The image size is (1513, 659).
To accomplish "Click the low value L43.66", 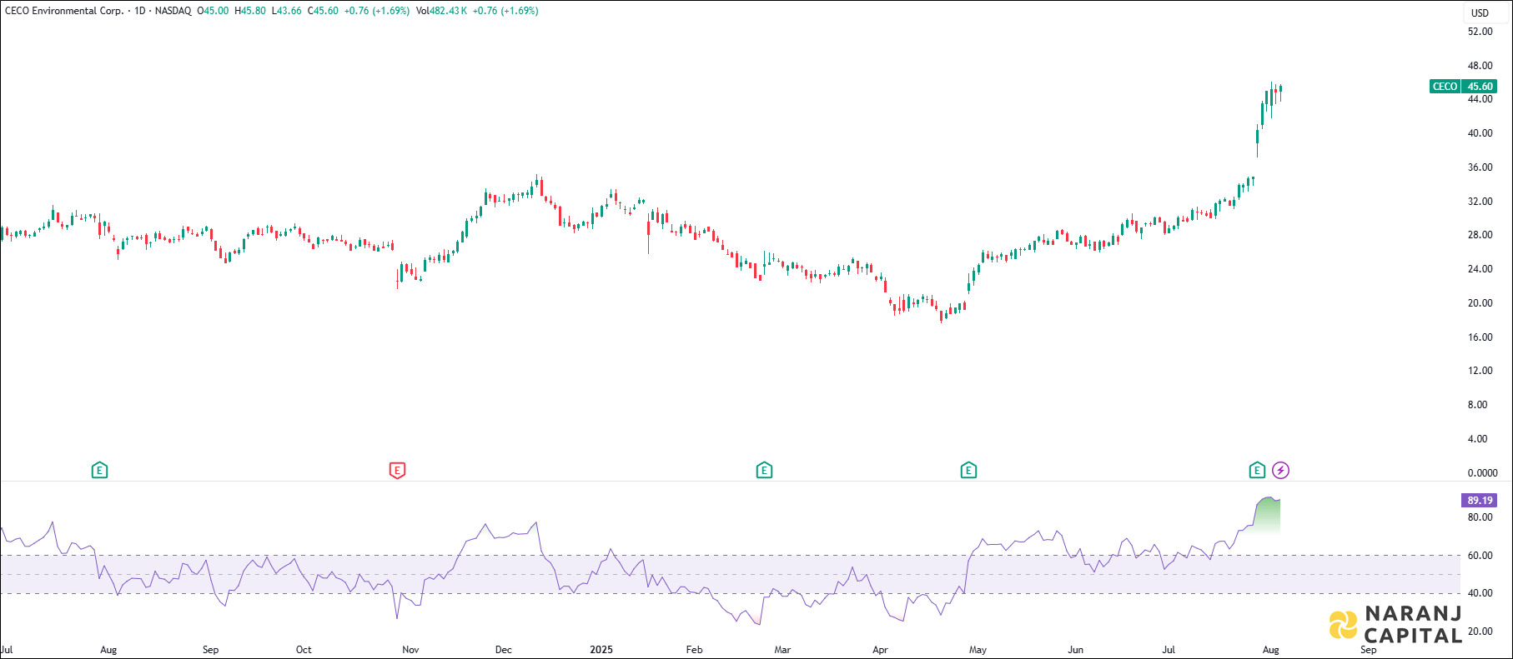I will [287, 11].
